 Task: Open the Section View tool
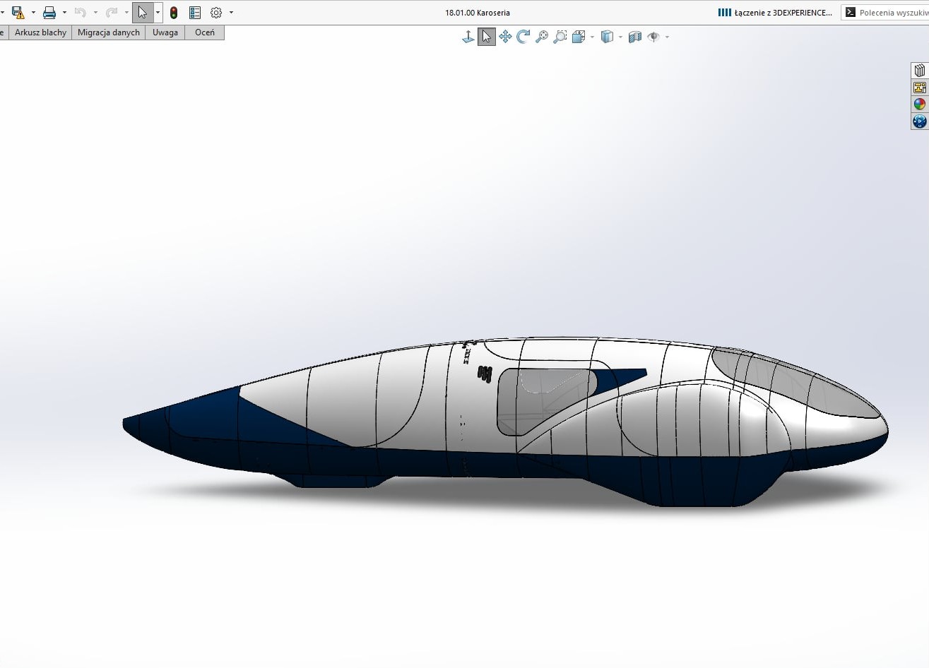(635, 36)
